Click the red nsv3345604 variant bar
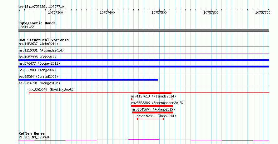 152,112
